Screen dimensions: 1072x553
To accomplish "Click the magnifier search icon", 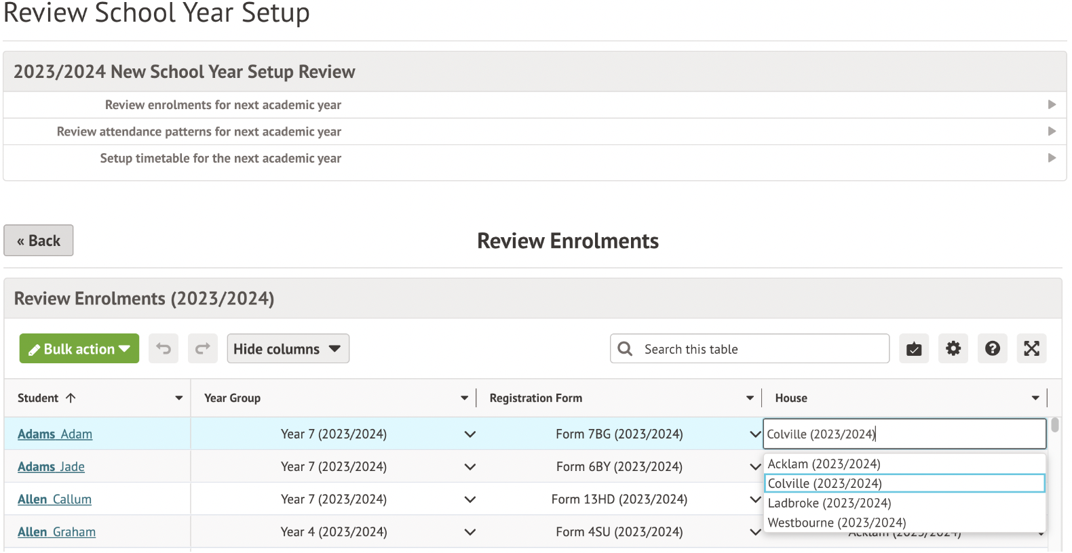I will pyautogui.click(x=626, y=348).
